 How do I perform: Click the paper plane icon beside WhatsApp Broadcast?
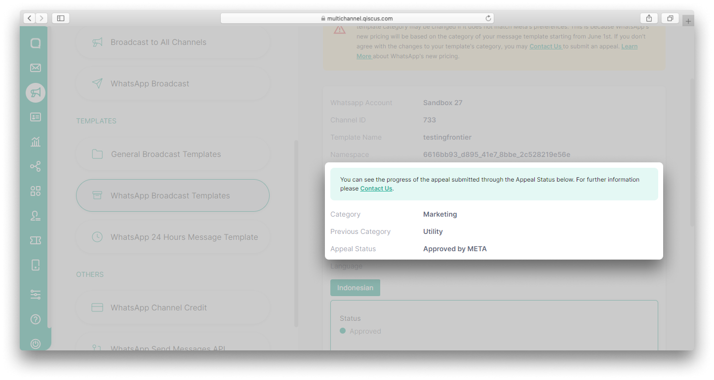(97, 83)
